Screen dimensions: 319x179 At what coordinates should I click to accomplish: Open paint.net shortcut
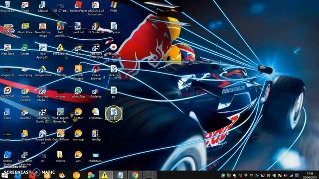(78, 28)
